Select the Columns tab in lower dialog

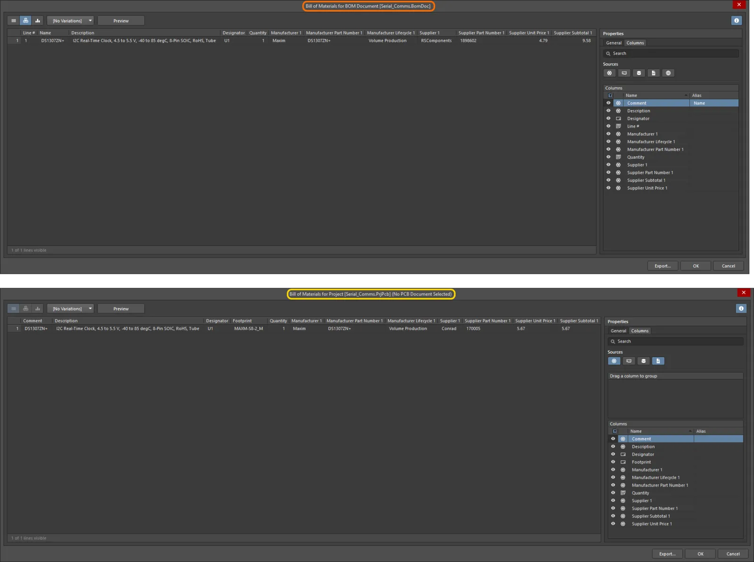click(x=639, y=331)
